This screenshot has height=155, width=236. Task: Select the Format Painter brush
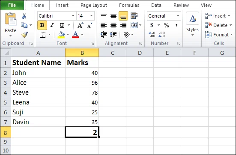[x=24, y=35]
